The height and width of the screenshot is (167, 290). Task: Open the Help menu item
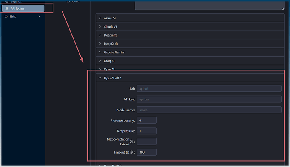click(23, 16)
